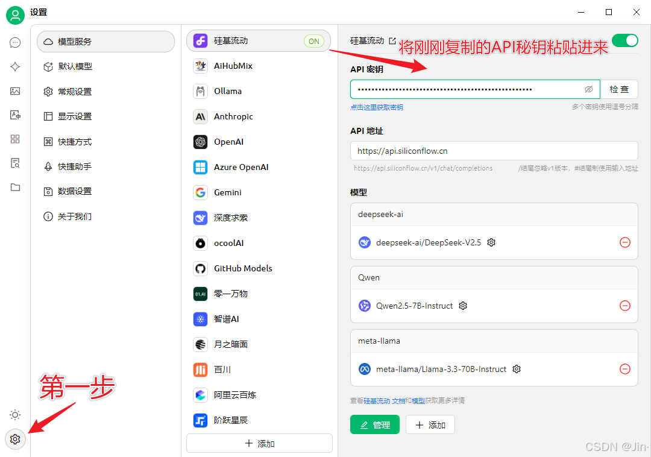Show the hidden API key
The height and width of the screenshot is (457, 651).
[589, 89]
